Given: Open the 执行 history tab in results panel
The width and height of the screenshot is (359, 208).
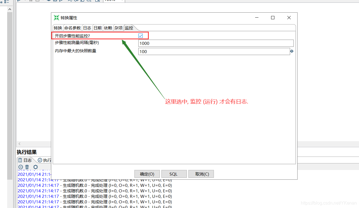Looking at the screenshot, I should tap(44, 160).
